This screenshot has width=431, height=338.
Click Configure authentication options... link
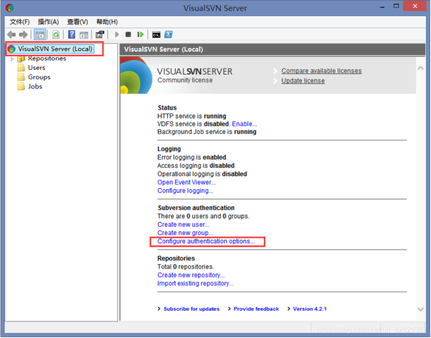(206, 241)
